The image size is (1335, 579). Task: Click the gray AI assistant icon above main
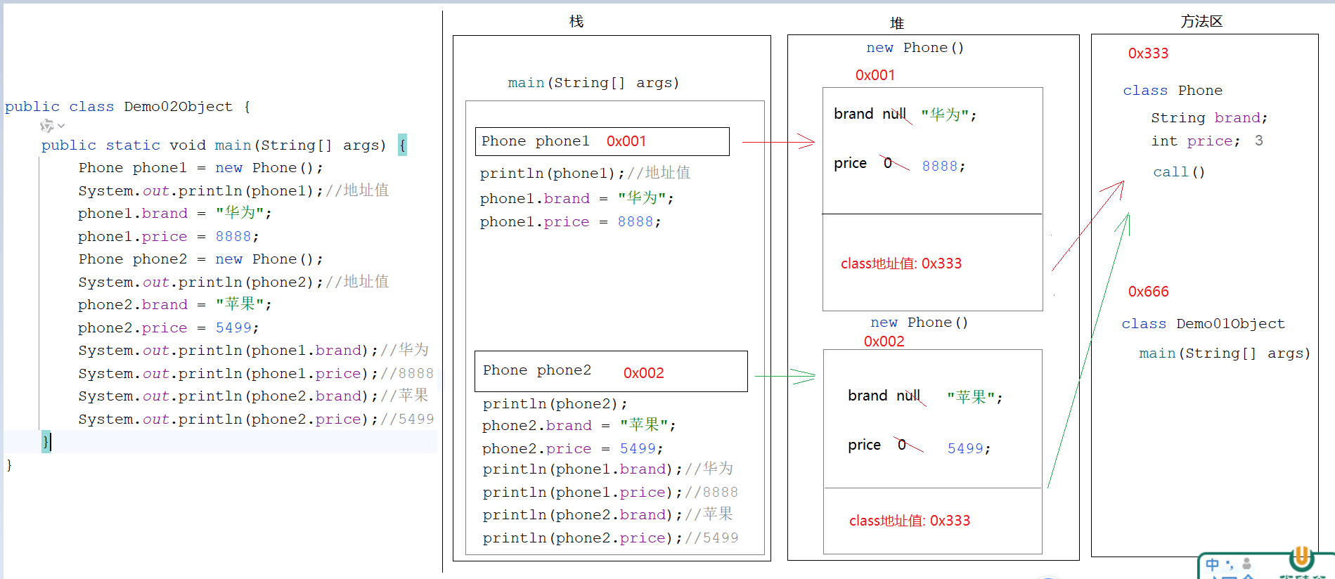pos(46,126)
